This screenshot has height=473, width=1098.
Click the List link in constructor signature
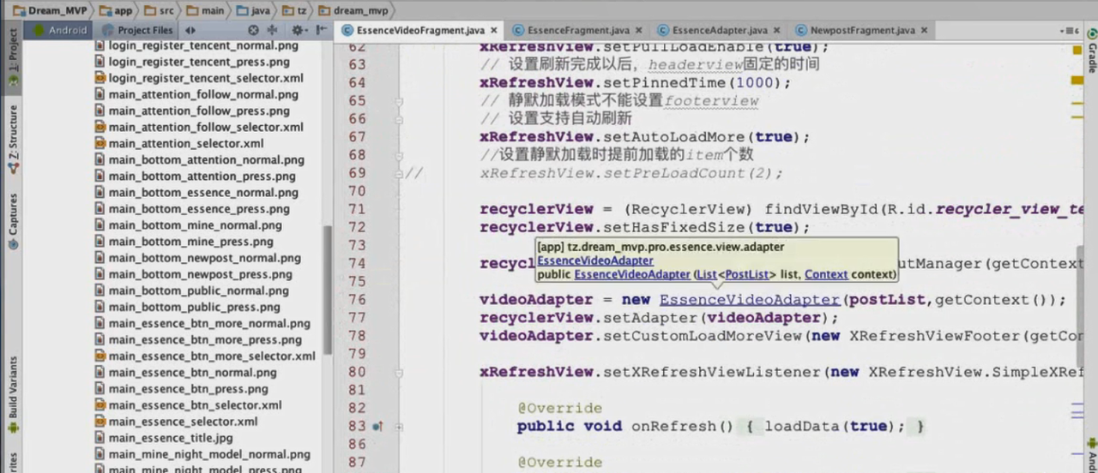tap(706, 274)
